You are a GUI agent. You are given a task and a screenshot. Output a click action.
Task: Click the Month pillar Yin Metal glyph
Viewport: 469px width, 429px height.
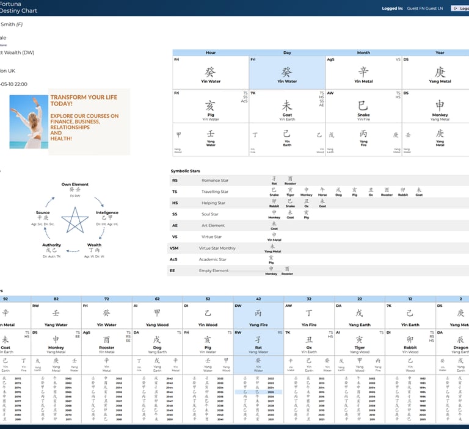[x=363, y=72]
